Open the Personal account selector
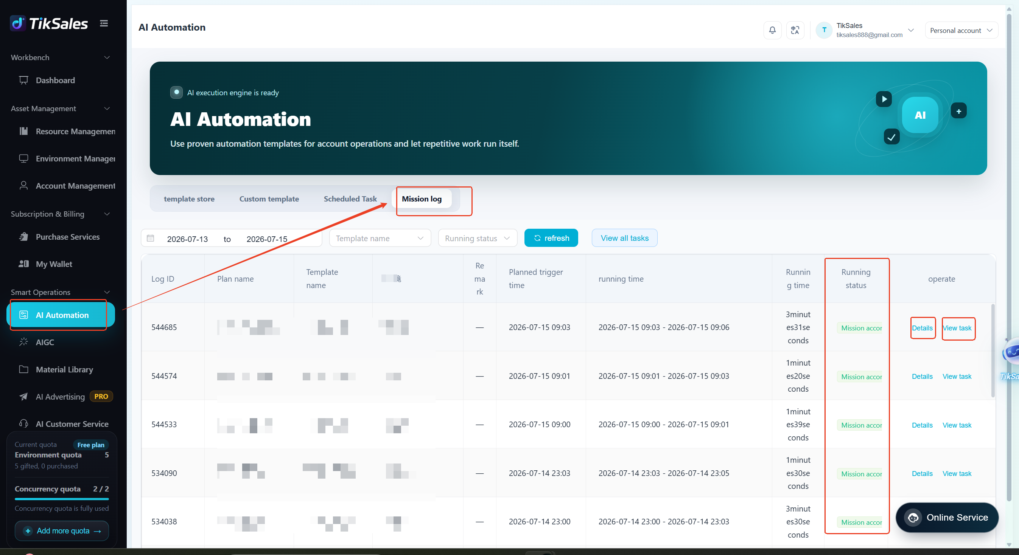The height and width of the screenshot is (555, 1019). coord(961,31)
